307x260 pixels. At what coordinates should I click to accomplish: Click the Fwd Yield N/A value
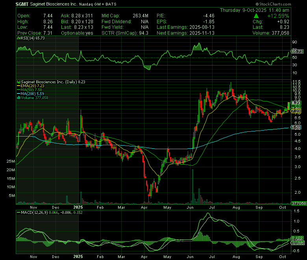(144, 27)
